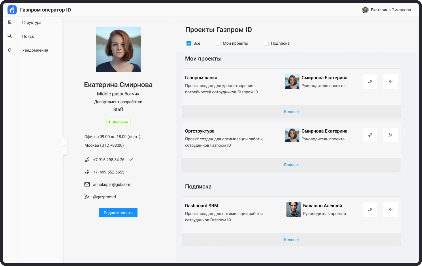
Task: Open Екатерина Смирнова account name in header
Action: click(391, 10)
